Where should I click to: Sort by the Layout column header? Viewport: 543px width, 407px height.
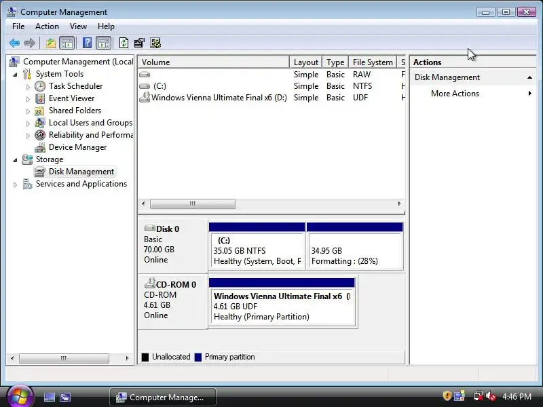tap(306, 62)
